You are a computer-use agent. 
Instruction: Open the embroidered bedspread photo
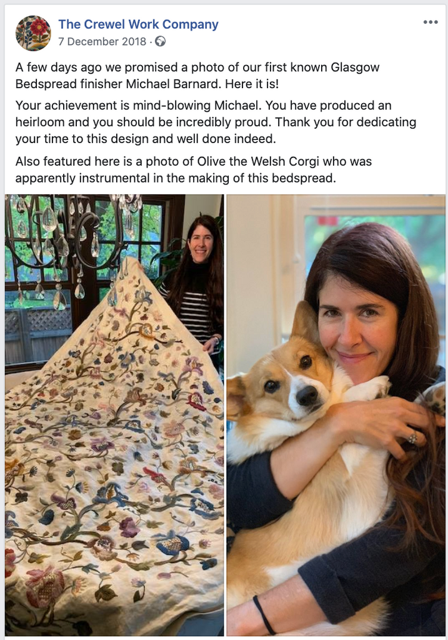point(114,415)
